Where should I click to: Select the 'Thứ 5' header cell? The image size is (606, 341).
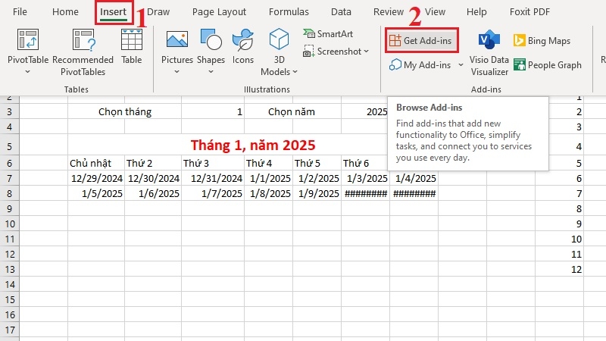click(x=317, y=163)
